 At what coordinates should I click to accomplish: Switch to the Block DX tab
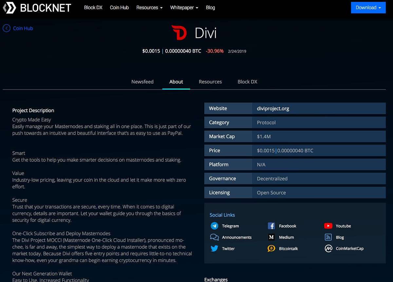pos(247,82)
